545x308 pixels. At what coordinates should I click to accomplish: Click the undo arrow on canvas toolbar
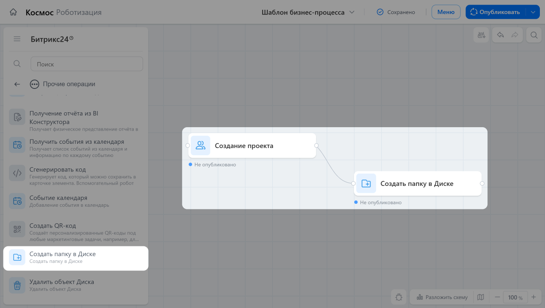[x=501, y=35]
